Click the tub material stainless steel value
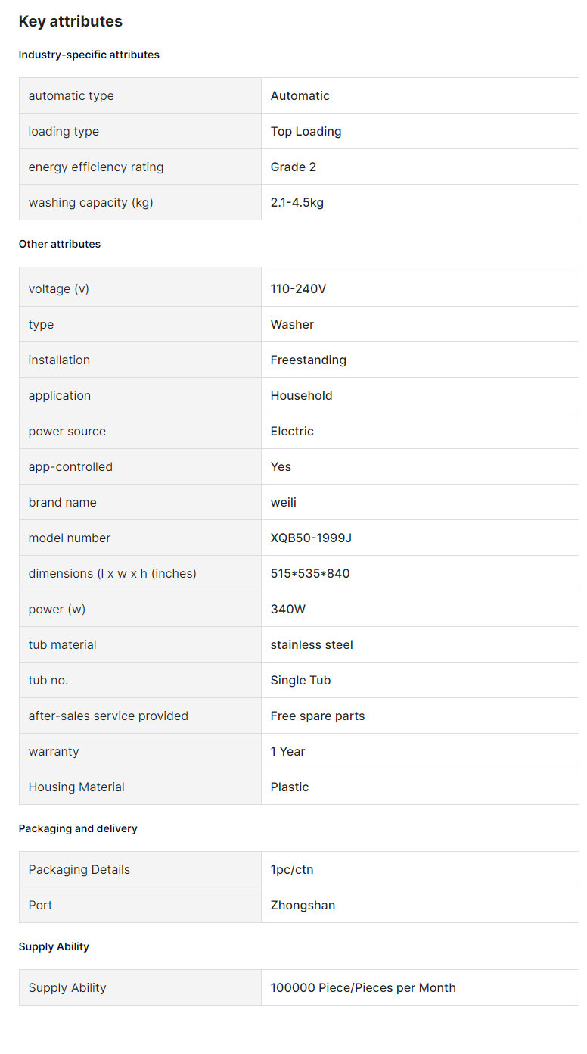Screen dimensions: 587x1054 [312, 644]
